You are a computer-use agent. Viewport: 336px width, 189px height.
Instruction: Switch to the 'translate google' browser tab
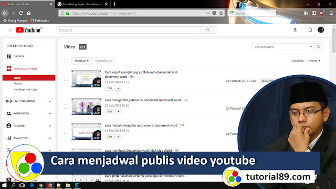(83, 4)
